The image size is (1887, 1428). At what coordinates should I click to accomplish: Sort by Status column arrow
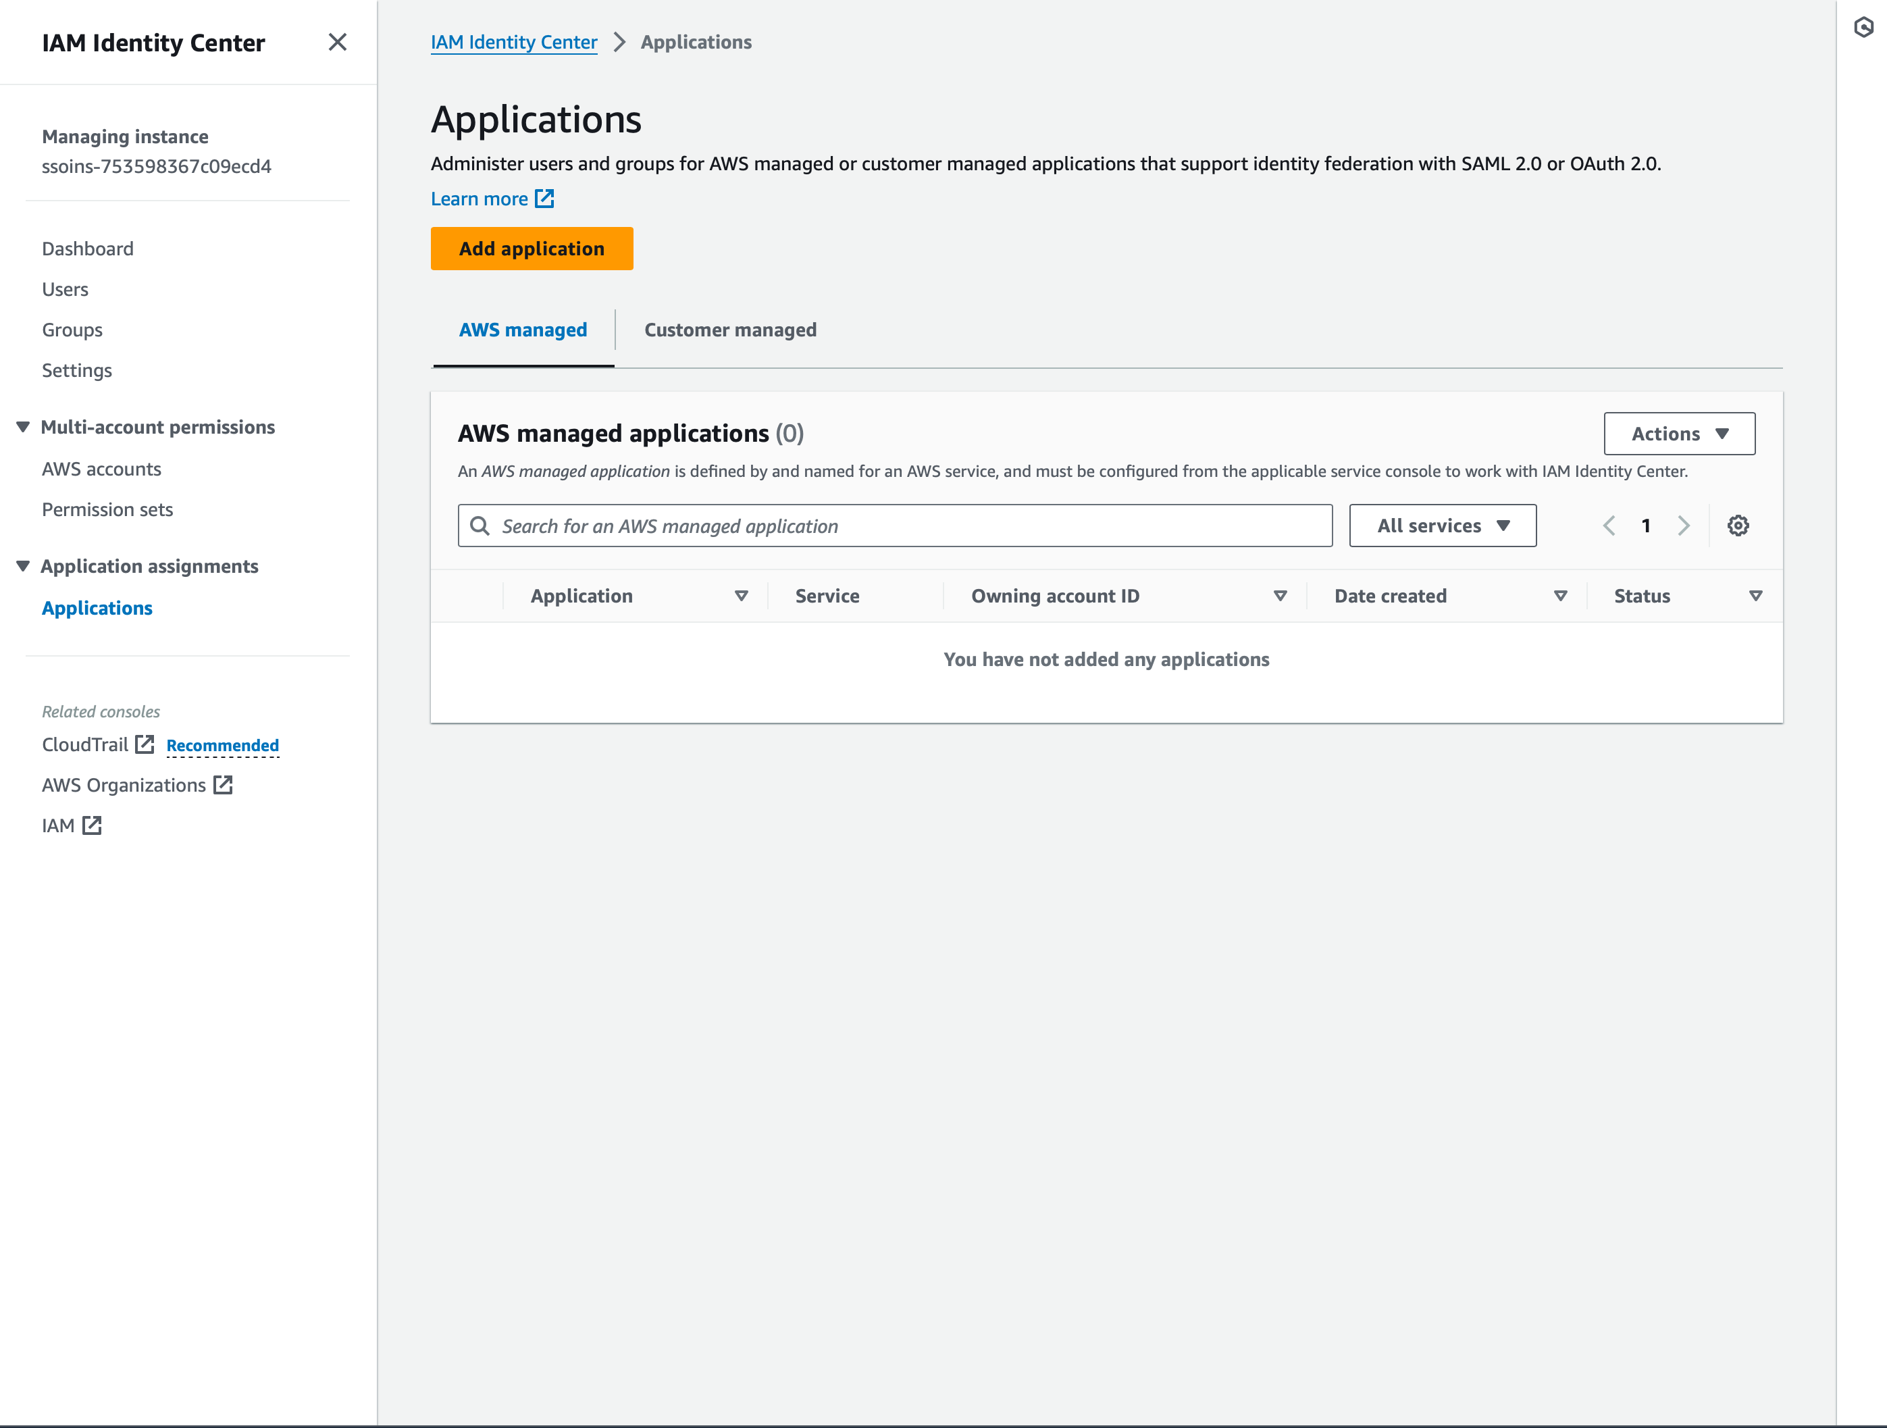point(1755,596)
